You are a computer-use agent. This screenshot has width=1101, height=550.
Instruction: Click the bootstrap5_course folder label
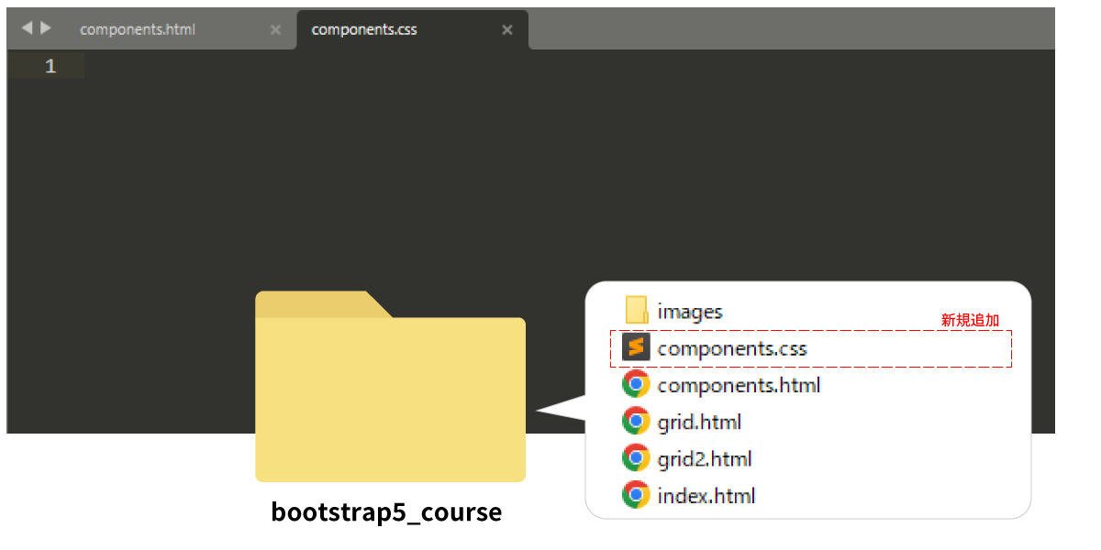(x=386, y=511)
